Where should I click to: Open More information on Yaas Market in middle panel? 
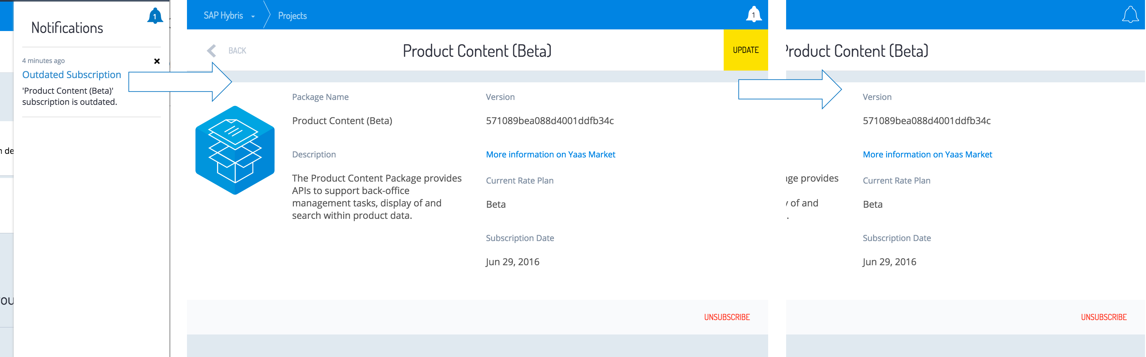tap(550, 154)
